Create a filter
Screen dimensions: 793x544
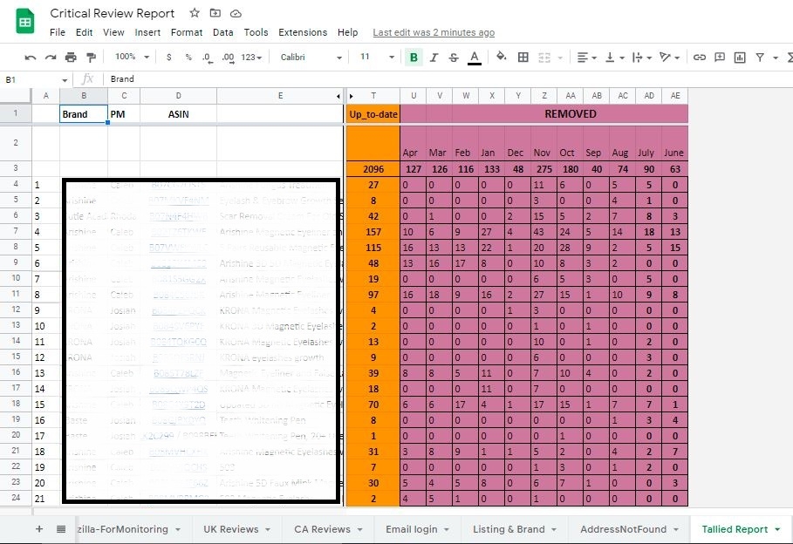[x=760, y=58]
